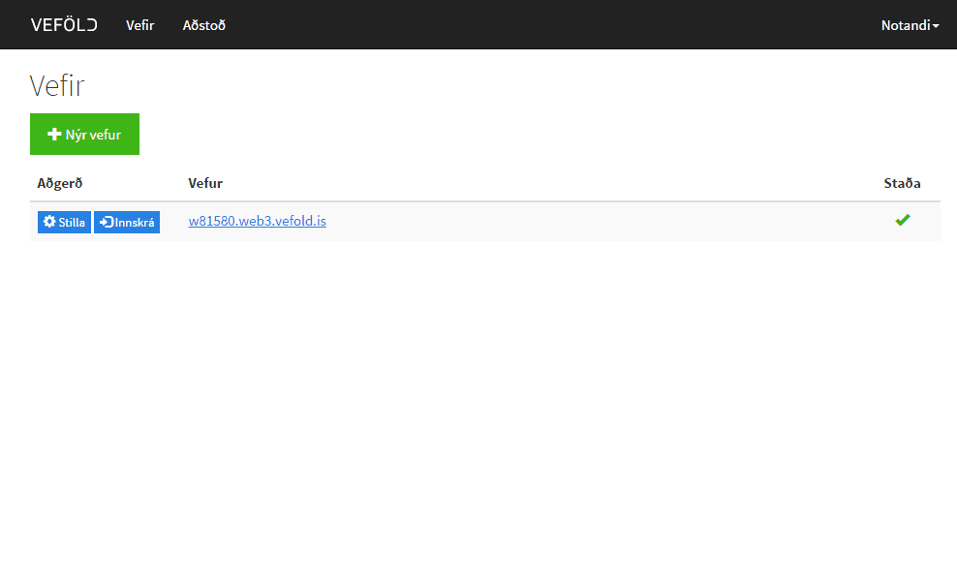Open Aðstoð in the top navigation
The width and height of the screenshot is (957, 582).
(203, 25)
